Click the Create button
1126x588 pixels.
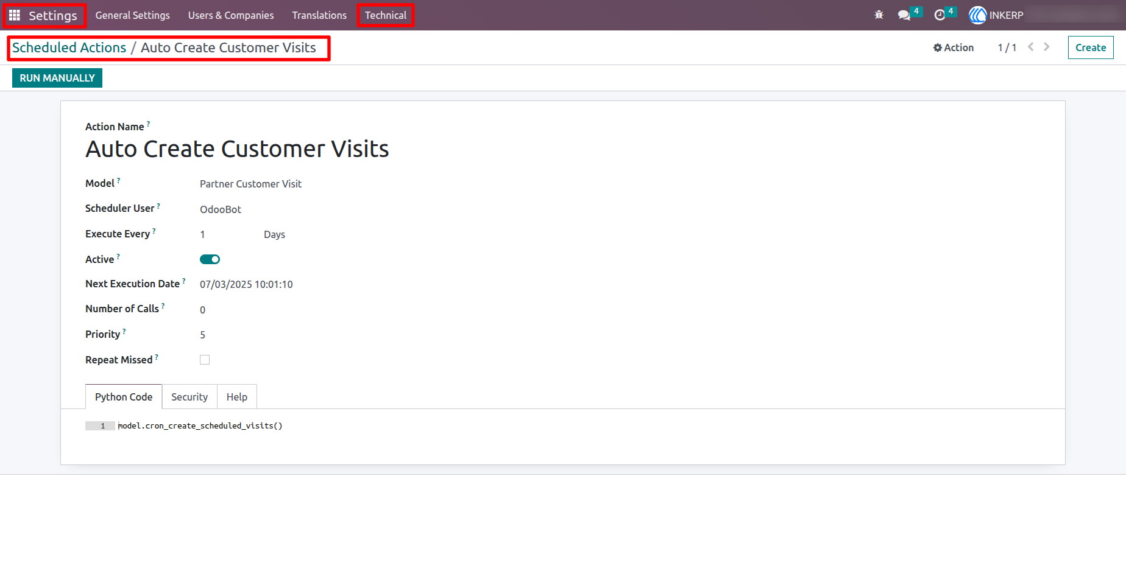point(1091,47)
